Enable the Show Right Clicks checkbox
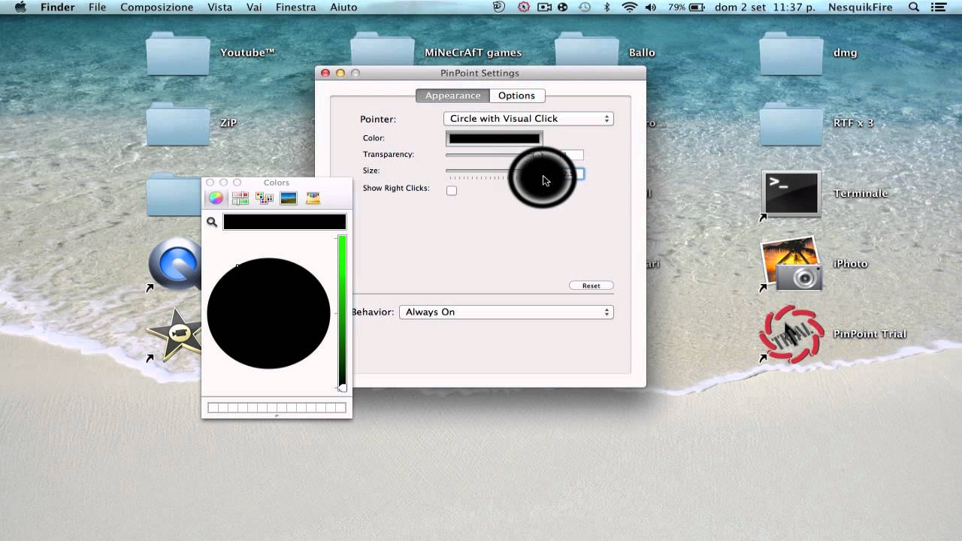Image resolution: width=962 pixels, height=541 pixels. (452, 190)
